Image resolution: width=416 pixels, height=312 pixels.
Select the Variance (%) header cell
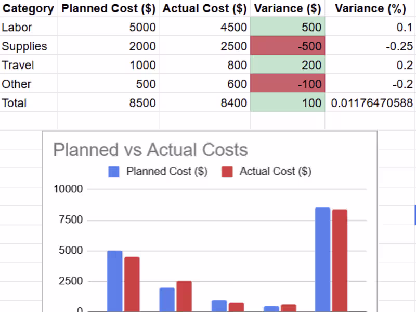(x=370, y=8)
